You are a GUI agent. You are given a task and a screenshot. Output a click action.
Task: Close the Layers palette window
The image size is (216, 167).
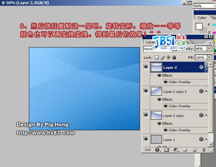click(x=211, y=36)
